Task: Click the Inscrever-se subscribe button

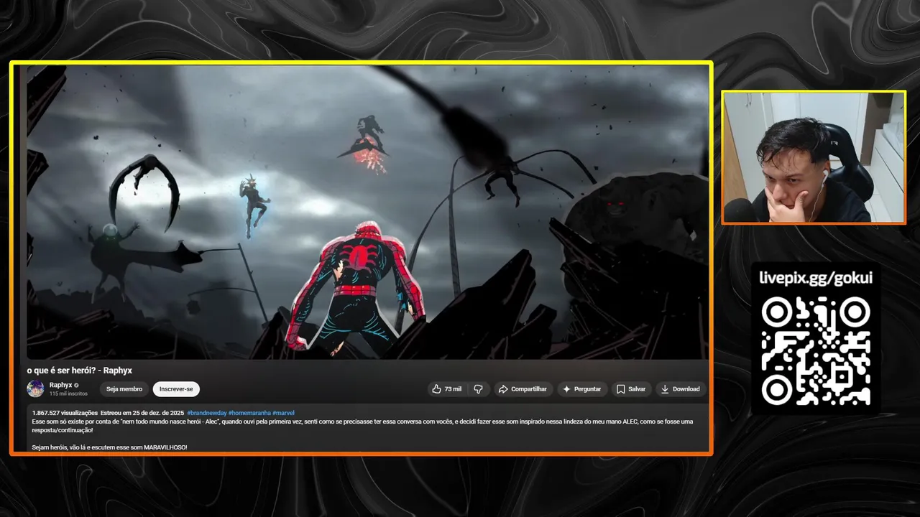Action: 176,389
